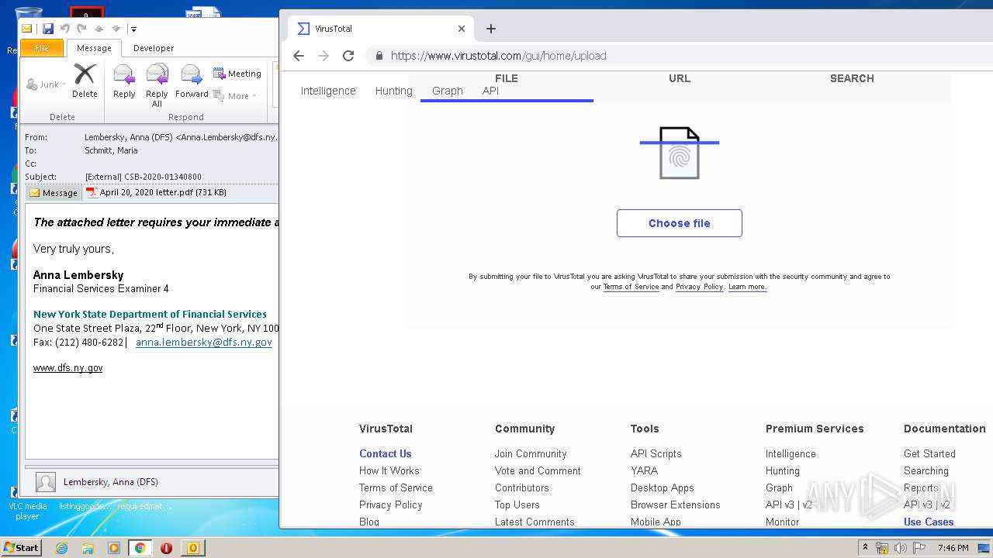Open Join Community in the footer
The height and width of the screenshot is (558, 993).
[531, 453]
